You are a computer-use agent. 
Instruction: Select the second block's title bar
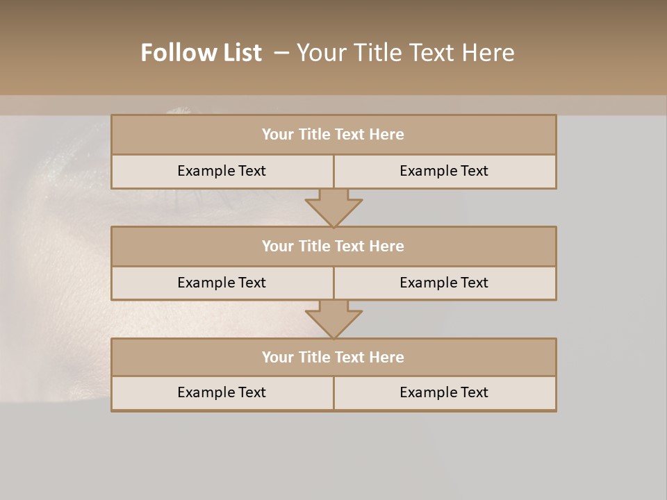pyautogui.click(x=333, y=247)
